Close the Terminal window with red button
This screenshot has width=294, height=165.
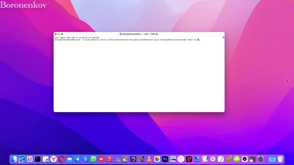click(x=56, y=34)
